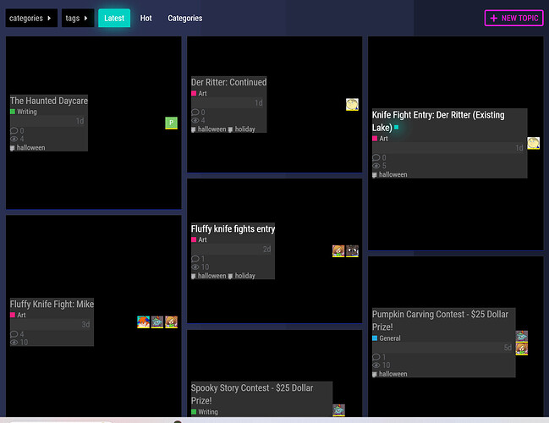
Task: Click avatar on Spooky Story Contest card
Action: pyautogui.click(x=338, y=410)
